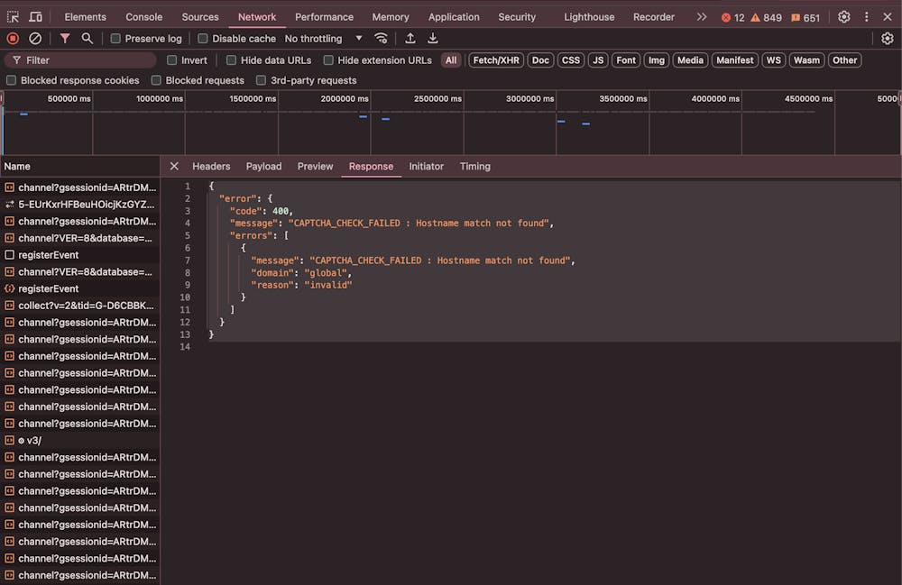Open network conditions wifi icon

pyautogui.click(x=382, y=39)
